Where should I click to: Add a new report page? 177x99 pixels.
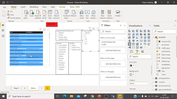[47, 88]
